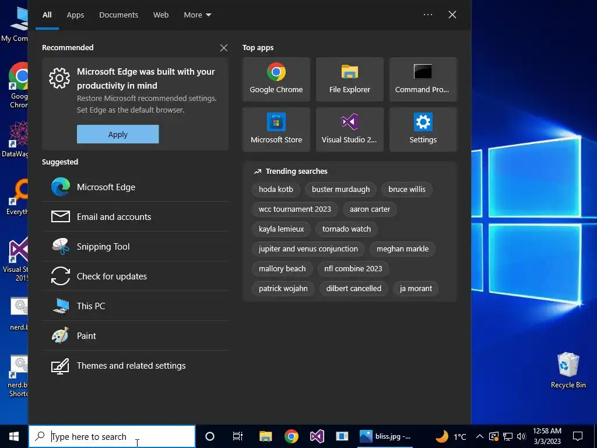This screenshot has height=448, width=597.
Task: Search jupiter and venus conjunction
Action: 308,249
